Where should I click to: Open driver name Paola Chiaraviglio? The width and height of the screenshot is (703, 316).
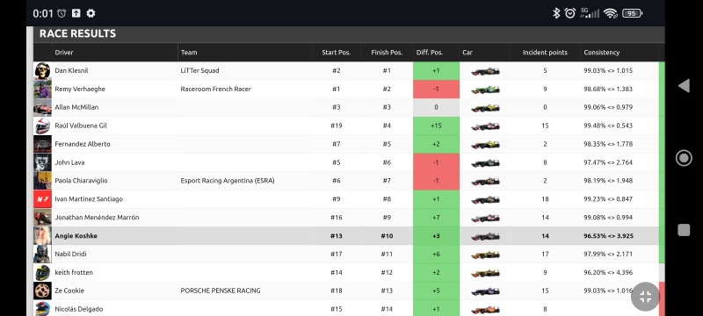[81, 181]
